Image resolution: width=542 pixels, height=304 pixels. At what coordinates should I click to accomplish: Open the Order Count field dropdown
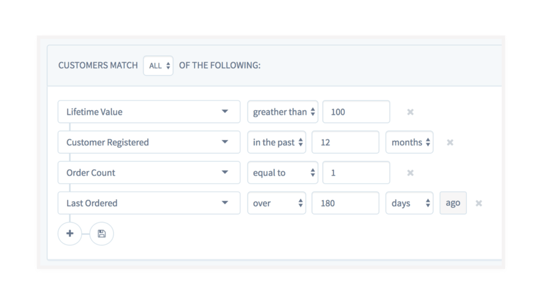click(x=149, y=173)
